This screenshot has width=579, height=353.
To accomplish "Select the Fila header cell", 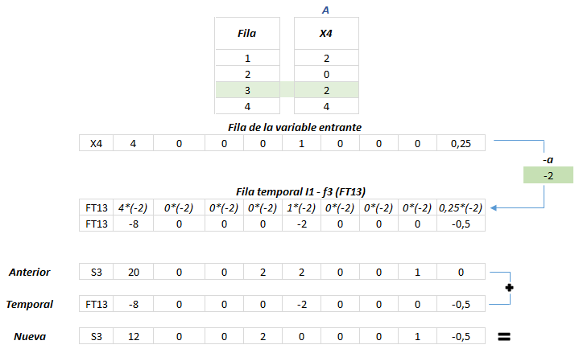I will coord(247,34).
